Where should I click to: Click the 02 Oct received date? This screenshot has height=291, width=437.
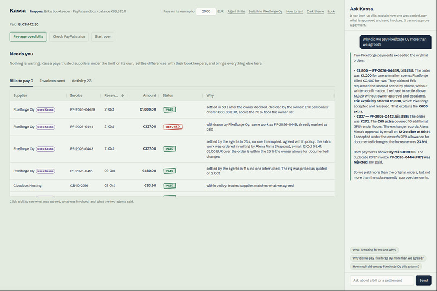(110, 185)
